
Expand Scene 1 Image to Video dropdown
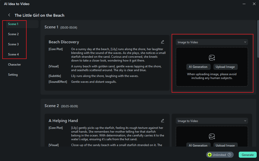click(x=212, y=42)
